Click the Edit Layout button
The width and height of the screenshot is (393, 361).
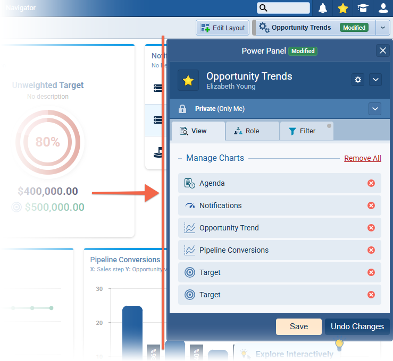point(223,28)
